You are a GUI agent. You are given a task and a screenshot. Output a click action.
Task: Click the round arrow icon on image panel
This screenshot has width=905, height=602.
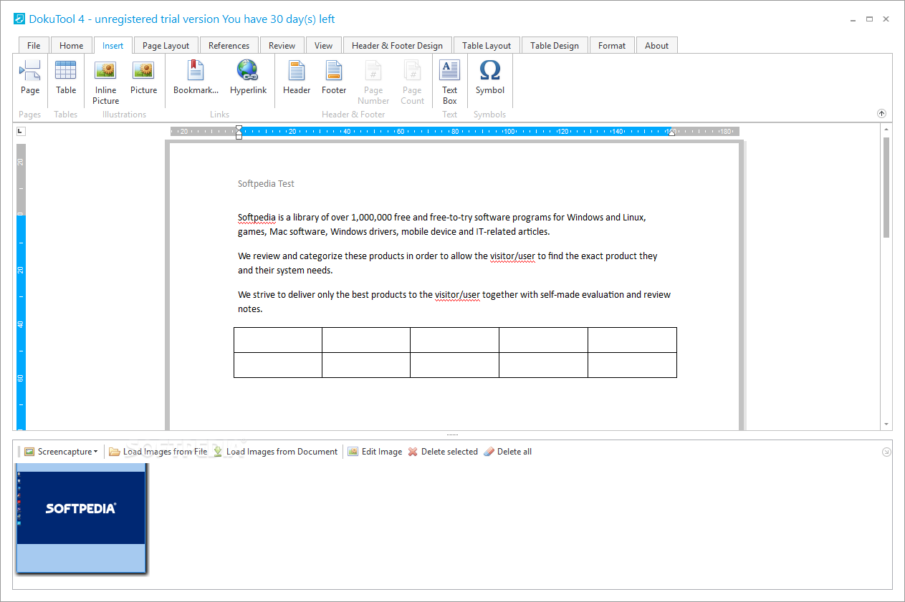[x=886, y=452]
